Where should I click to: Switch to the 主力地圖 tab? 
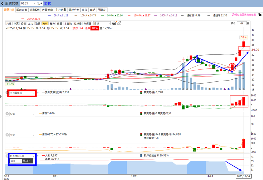point(61,10)
